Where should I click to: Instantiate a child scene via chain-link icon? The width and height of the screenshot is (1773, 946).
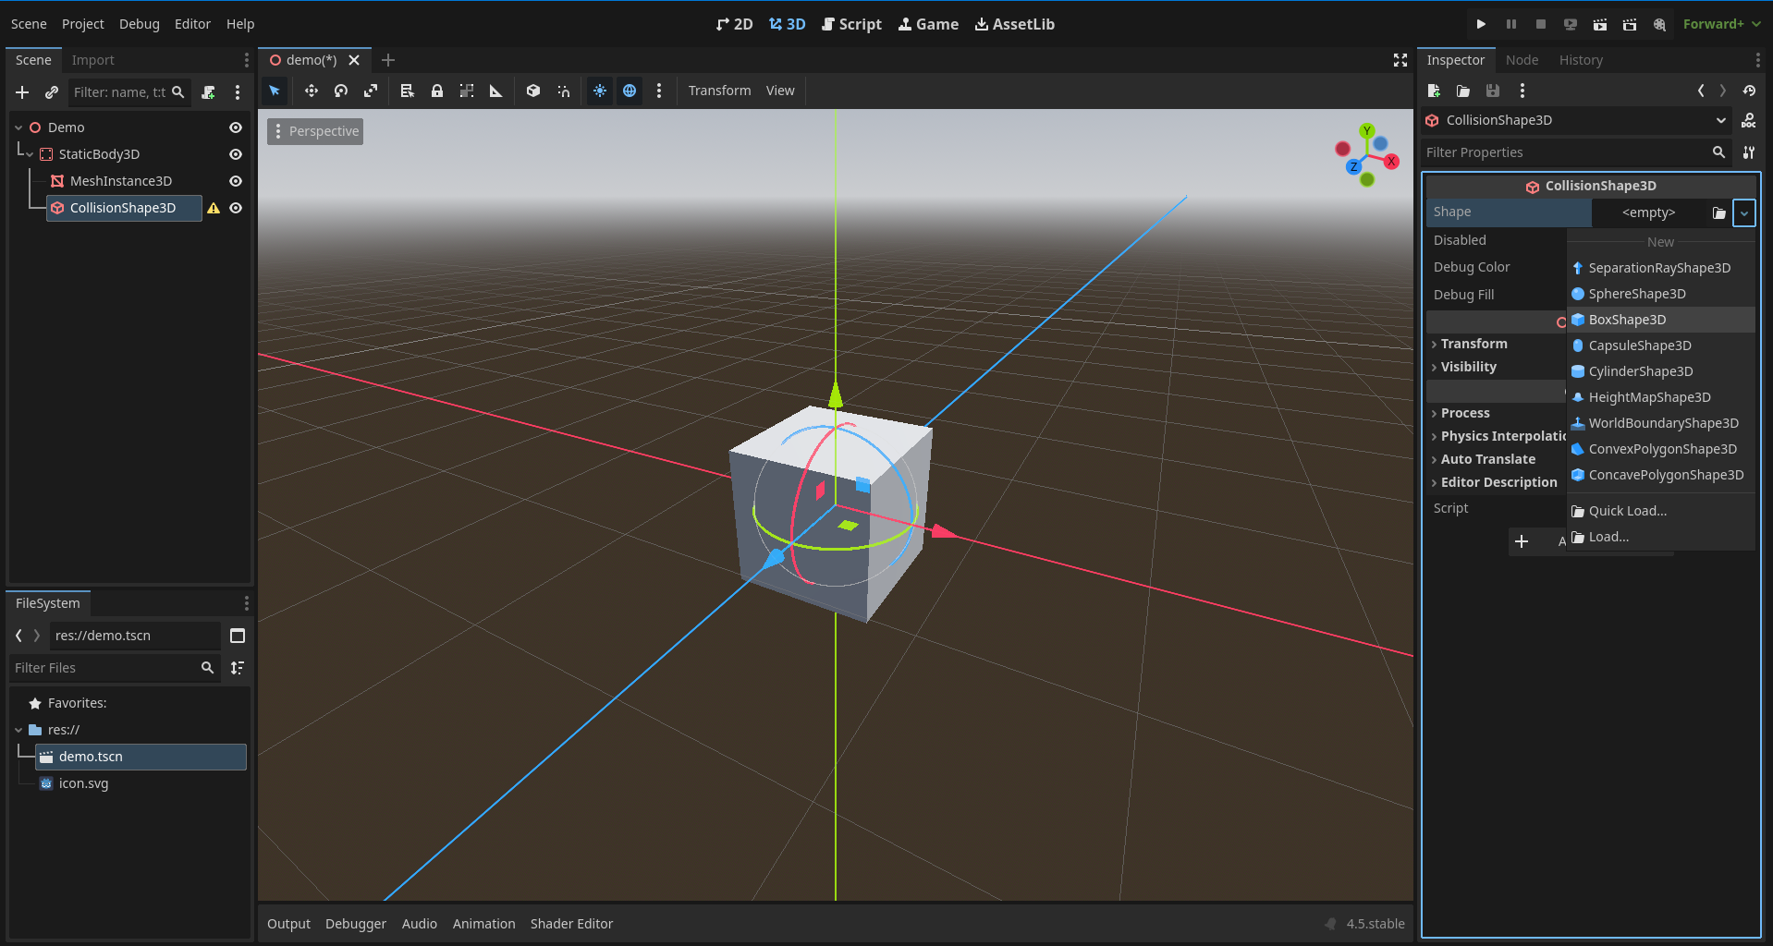point(52,92)
